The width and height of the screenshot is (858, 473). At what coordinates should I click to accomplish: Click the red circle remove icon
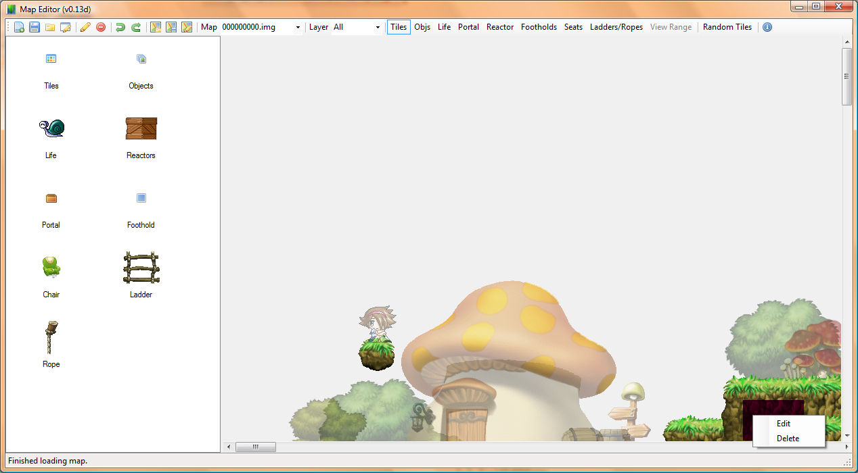[101, 27]
